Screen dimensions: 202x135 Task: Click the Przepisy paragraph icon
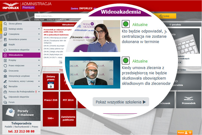pyautogui.click(x=5, y=60)
